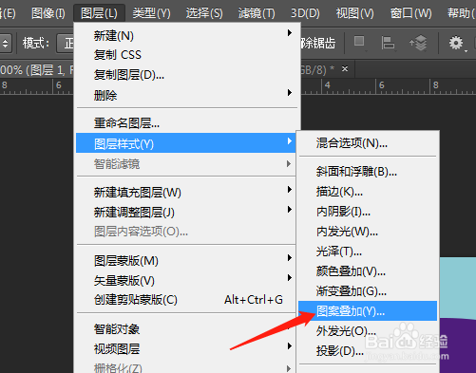476x373 pixels.
Task: Click the gear settings icon in options bar
Action: [456, 43]
